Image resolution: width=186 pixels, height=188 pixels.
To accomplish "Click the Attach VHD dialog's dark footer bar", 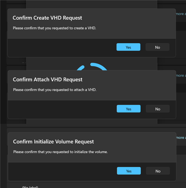I will [x=62, y=109].
